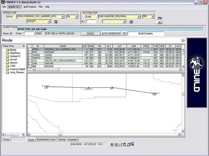Search destination procedures with magnifier icon
Image resolution: width=209 pixels, height=156 pixels.
click(131, 22)
